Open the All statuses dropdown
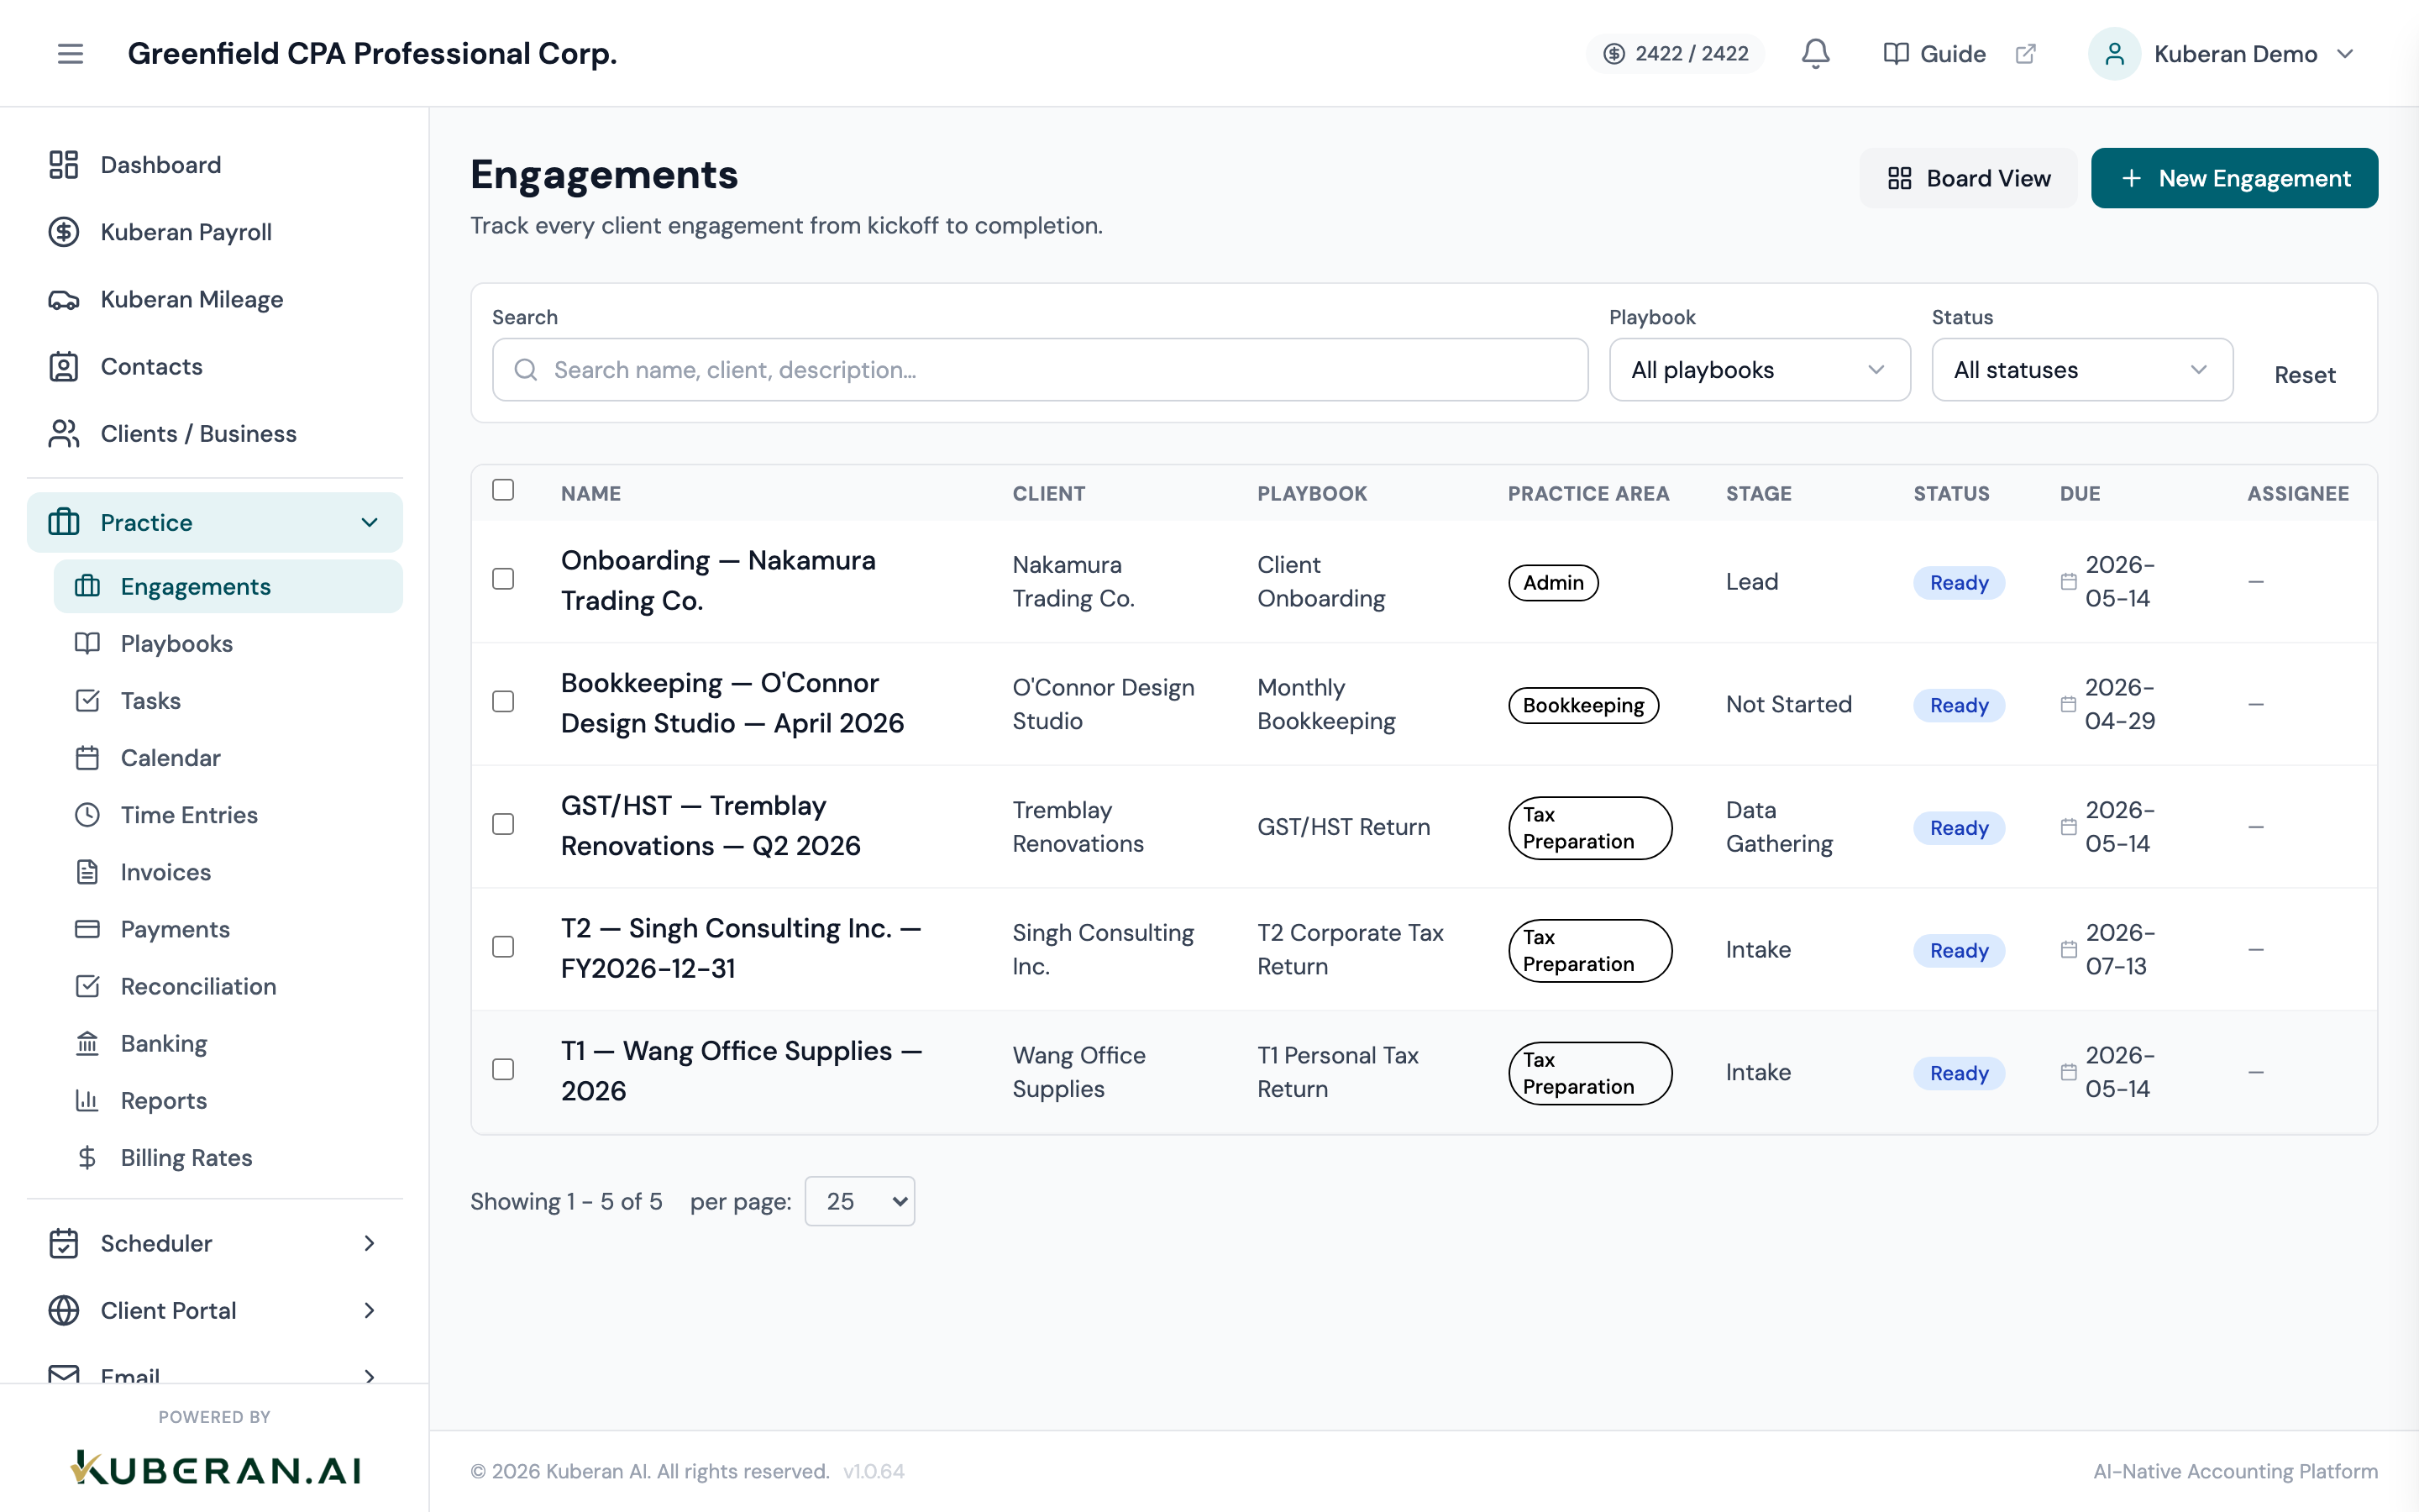 2082,370
